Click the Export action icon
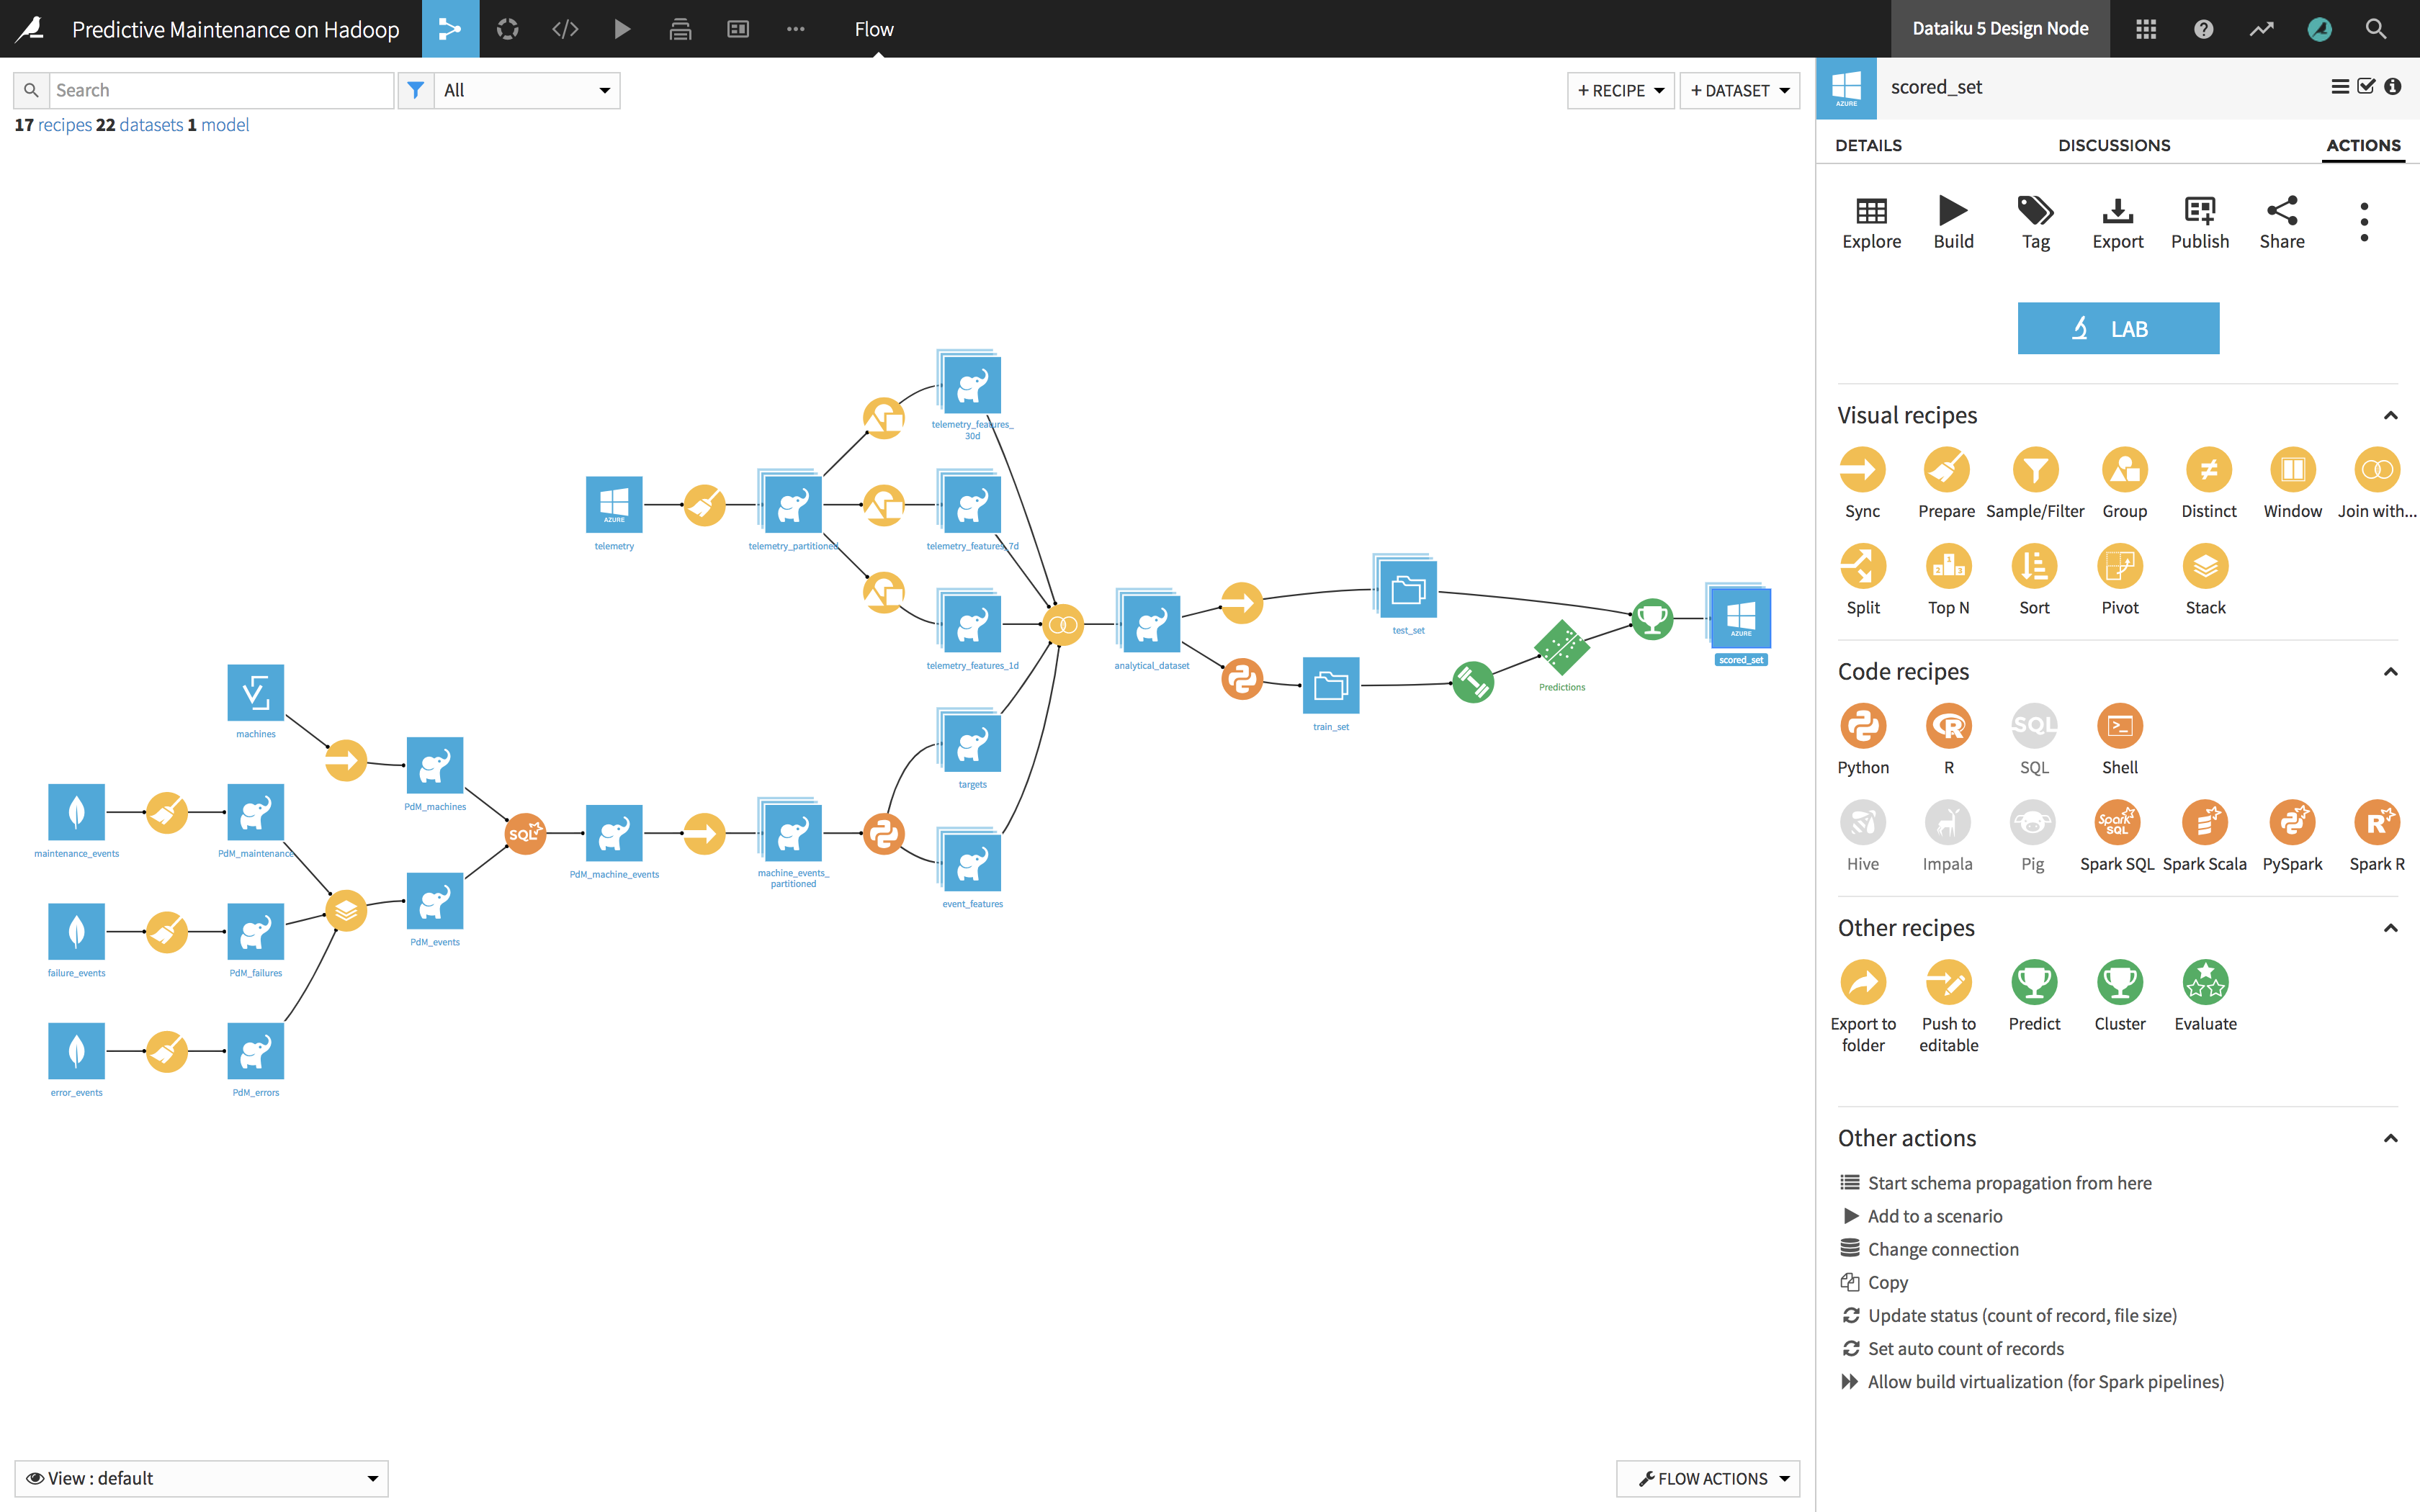 pos(2117,222)
